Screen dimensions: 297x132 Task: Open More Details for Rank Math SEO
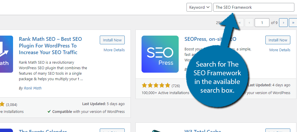point(114,50)
